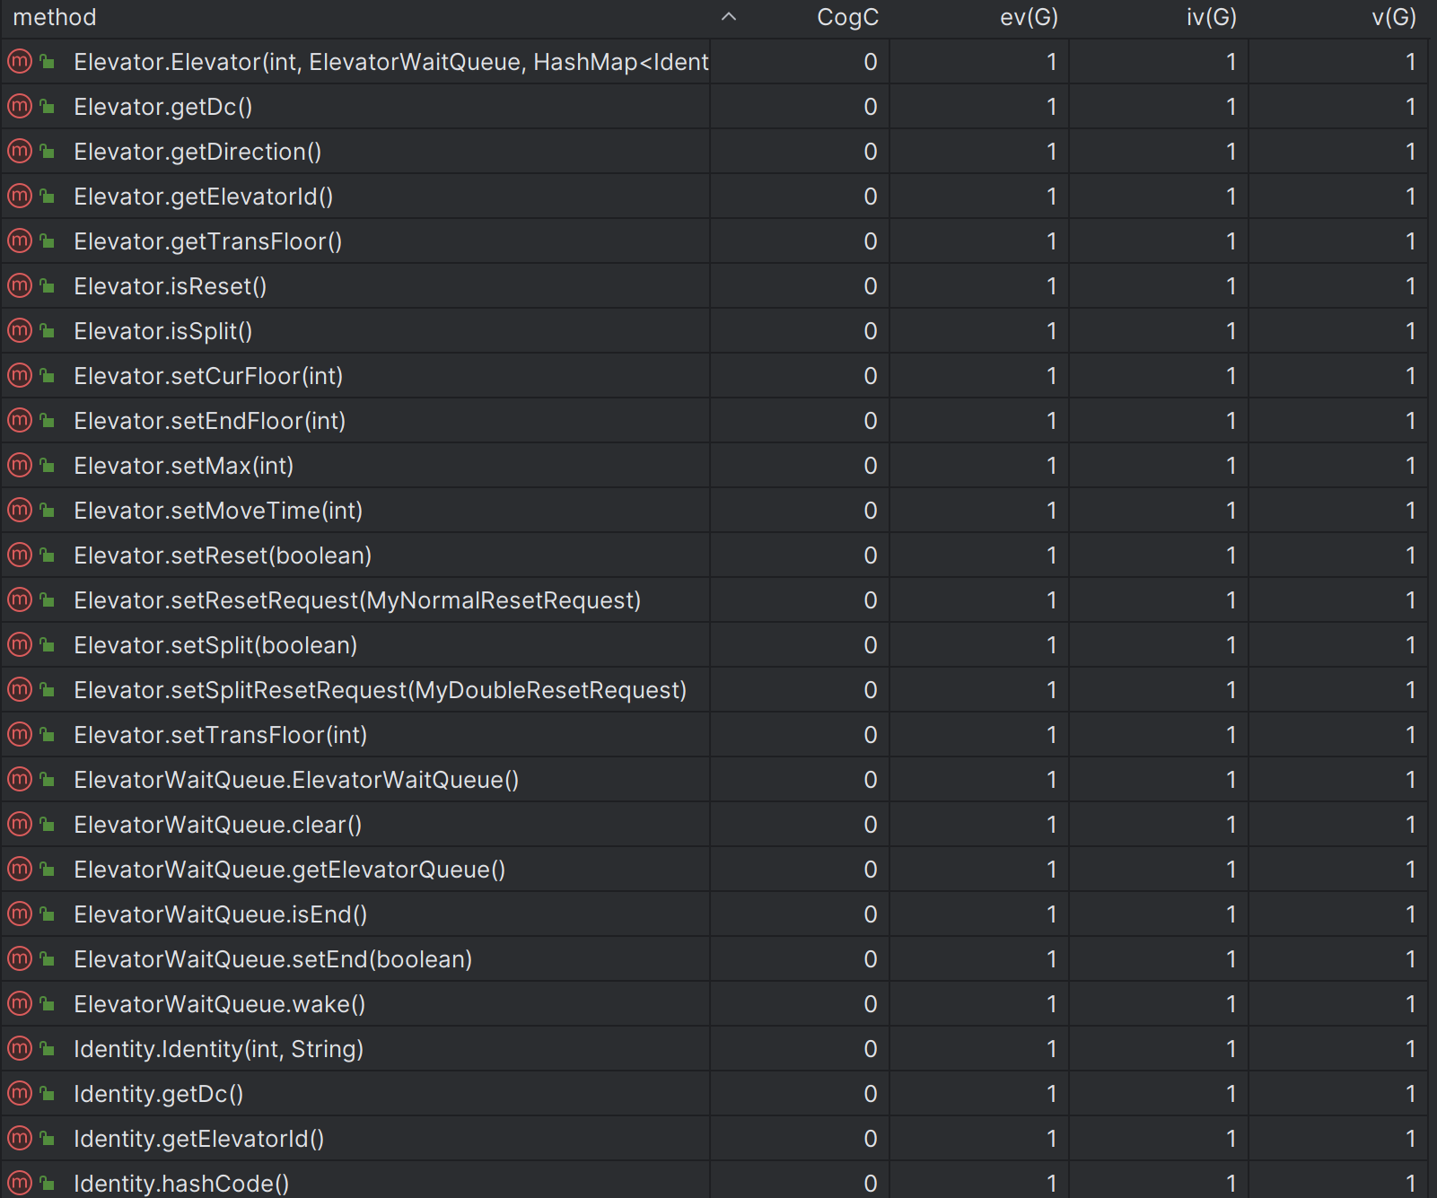Click the method icon beside Elevator.setEndFloor(int)
This screenshot has height=1198, width=1437.
pos(20,420)
